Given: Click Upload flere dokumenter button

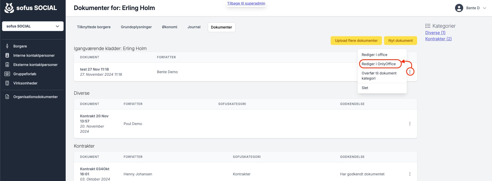Looking at the screenshot, I should point(356,41).
